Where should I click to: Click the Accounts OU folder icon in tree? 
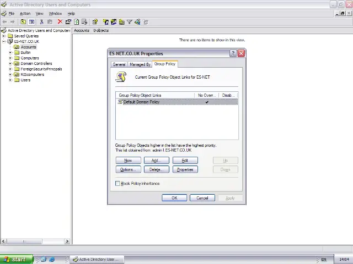click(17, 47)
